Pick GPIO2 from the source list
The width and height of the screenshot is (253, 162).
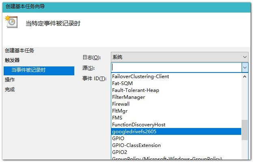pyautogui.click(x=119, y=152)
